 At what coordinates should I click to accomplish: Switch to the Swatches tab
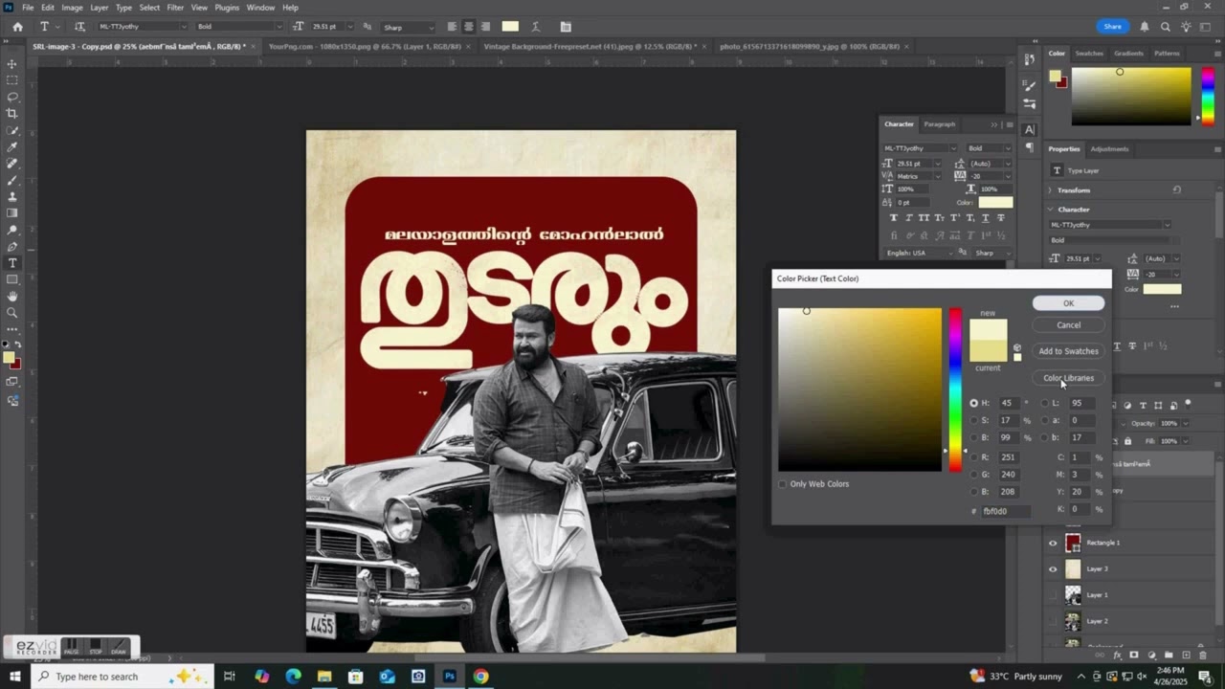click(x=1089, y=54)
